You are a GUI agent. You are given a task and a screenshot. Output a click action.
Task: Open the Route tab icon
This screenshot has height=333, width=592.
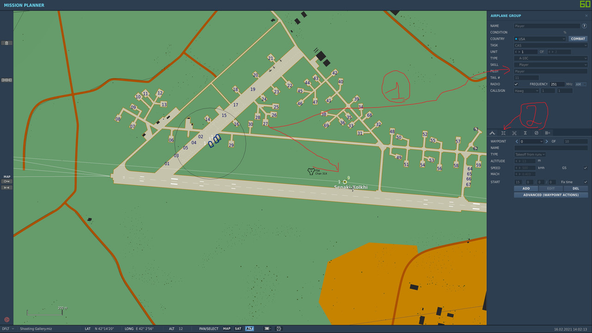point(492,133)
